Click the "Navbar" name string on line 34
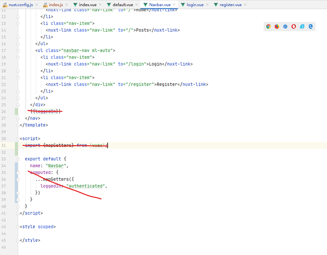 (x=56, y=166)
